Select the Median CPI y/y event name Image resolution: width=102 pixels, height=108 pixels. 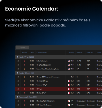(x=41, y=93)
